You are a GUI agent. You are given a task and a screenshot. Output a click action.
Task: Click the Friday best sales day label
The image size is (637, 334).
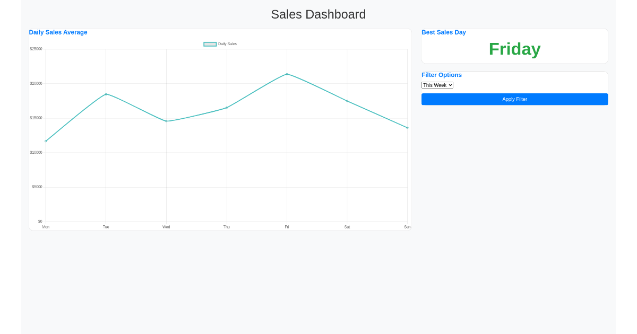514,49
